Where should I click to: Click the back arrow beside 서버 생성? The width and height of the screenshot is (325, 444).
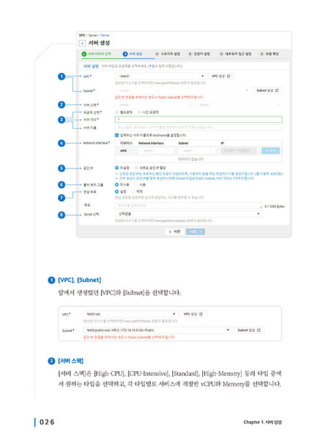click(x=83, y=44)
